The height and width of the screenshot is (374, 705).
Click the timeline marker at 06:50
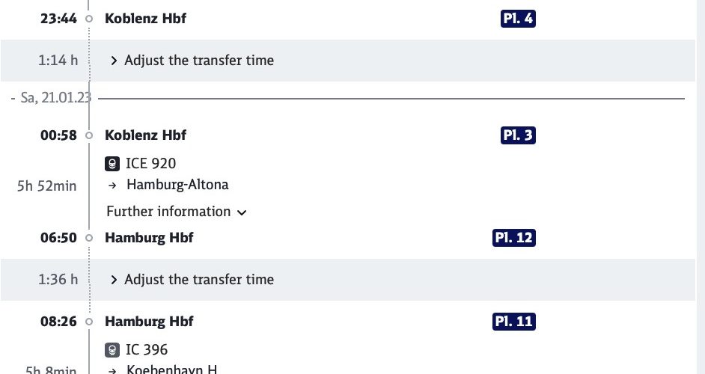click(x=89, y=237)
